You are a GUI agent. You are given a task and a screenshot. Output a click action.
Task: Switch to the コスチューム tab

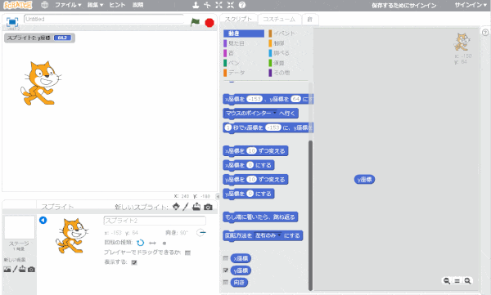(279, 20)
